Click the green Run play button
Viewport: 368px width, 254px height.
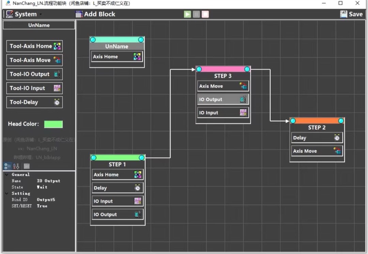[187, 14]
